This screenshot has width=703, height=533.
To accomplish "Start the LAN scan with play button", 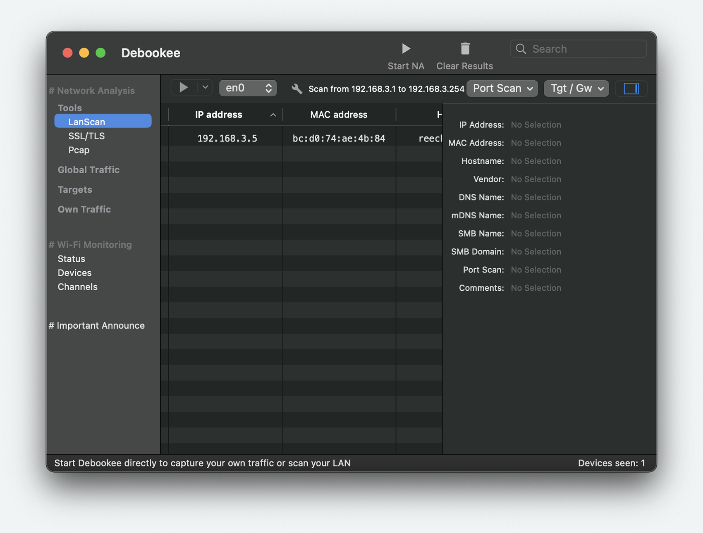I will point(184,88).
